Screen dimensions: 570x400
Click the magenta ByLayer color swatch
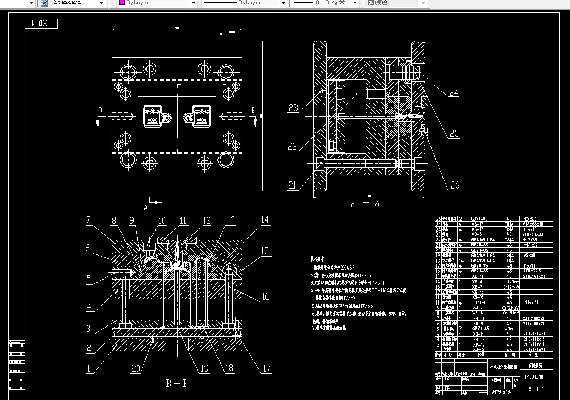[122, 3]
